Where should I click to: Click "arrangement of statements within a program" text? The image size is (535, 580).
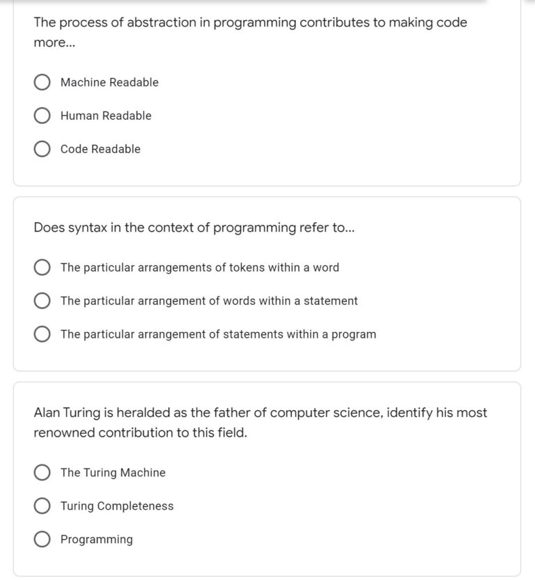[x=218, y=334]
